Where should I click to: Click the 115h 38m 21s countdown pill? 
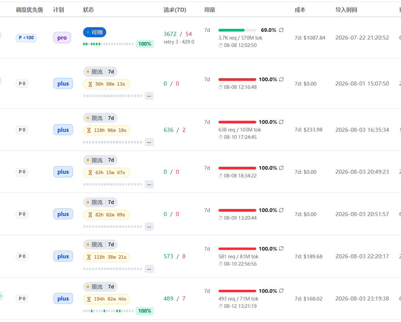[x=107, y=257]
